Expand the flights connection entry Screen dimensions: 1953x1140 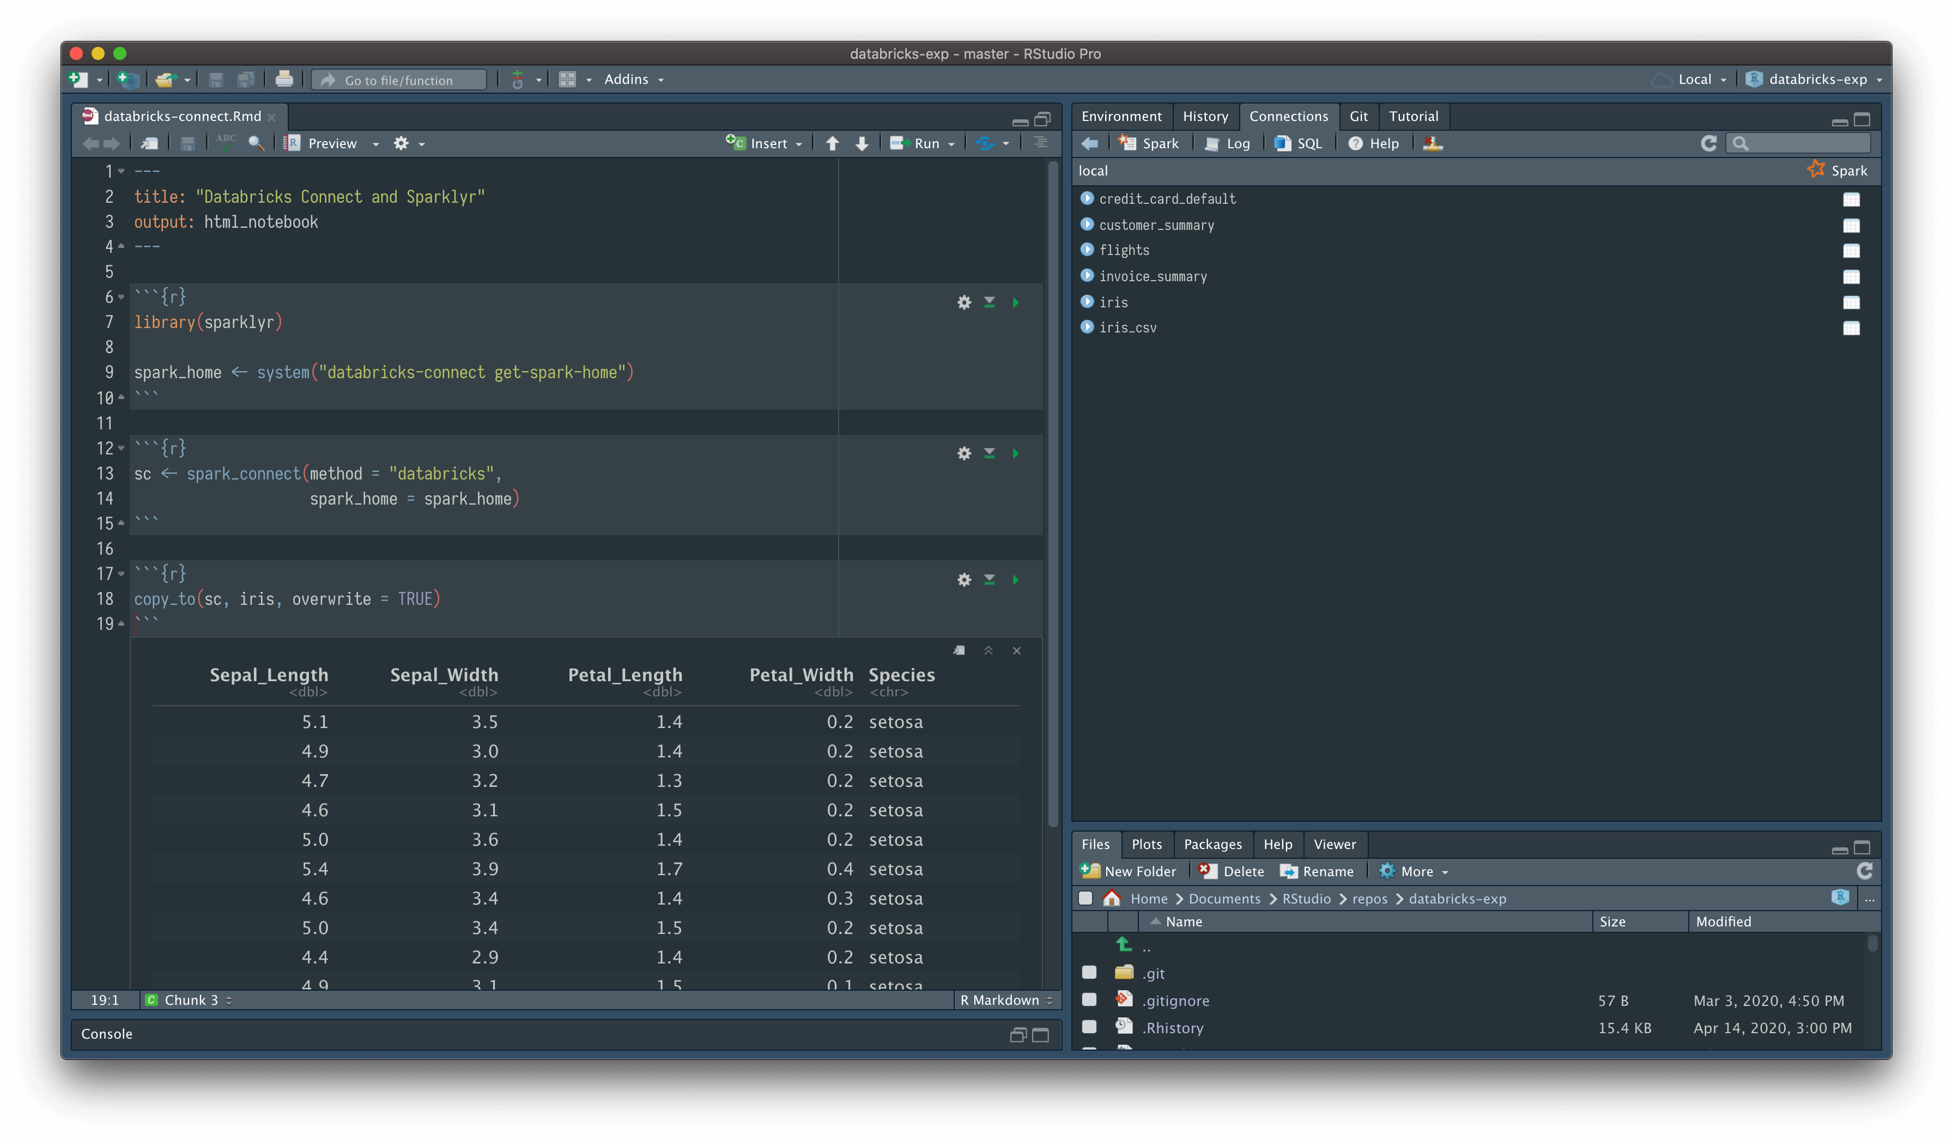pos(1087,250)
